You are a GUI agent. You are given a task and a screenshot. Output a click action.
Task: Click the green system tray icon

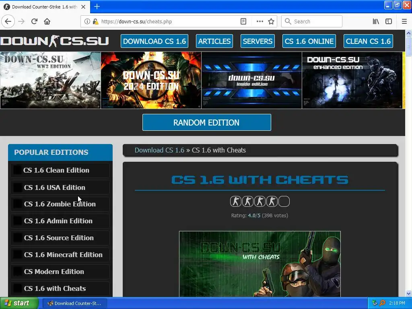click(x=375, y=303)
